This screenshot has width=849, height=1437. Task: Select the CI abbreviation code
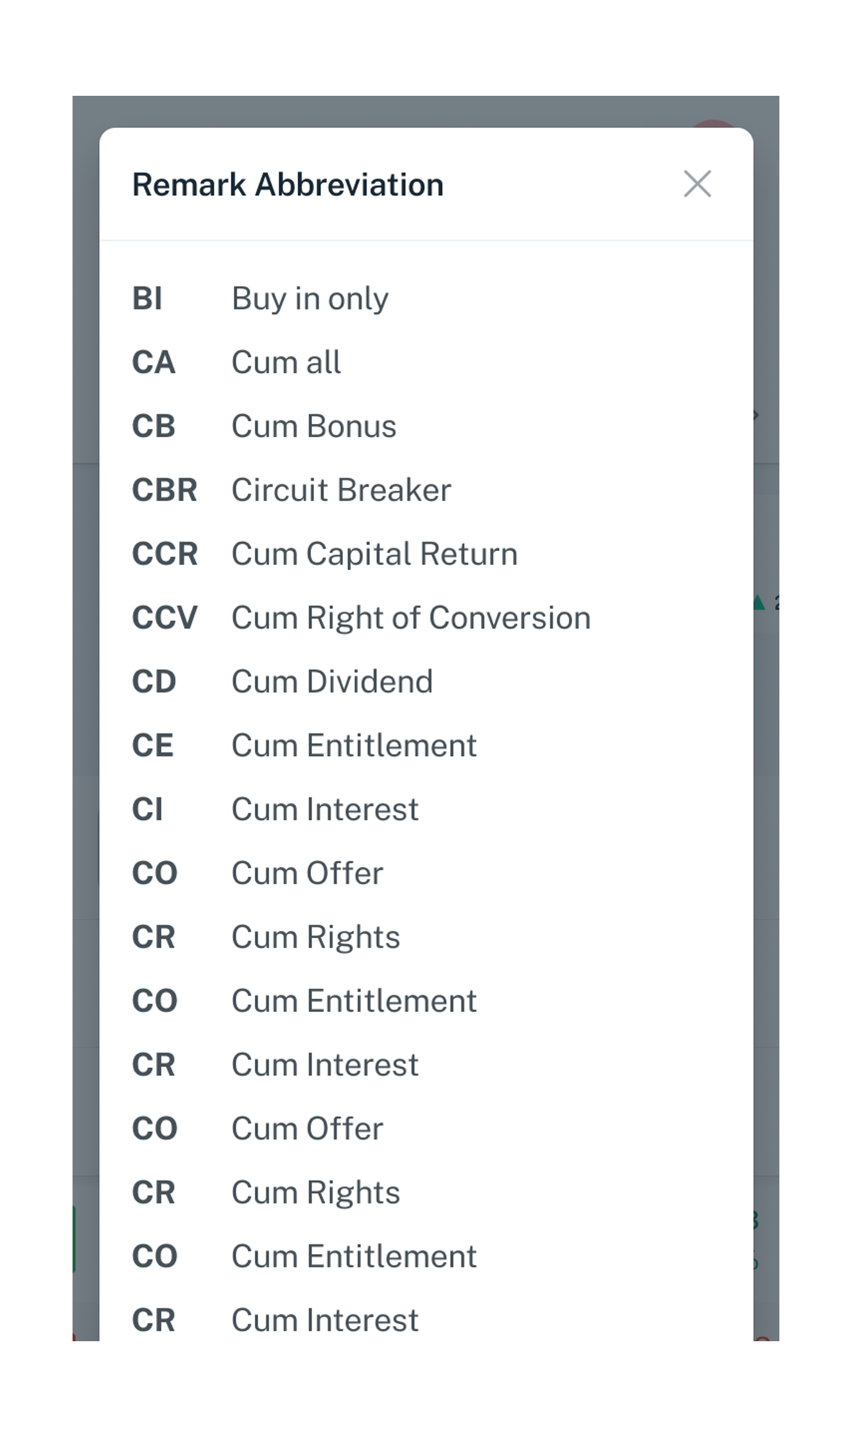click(x=147, y=809)
